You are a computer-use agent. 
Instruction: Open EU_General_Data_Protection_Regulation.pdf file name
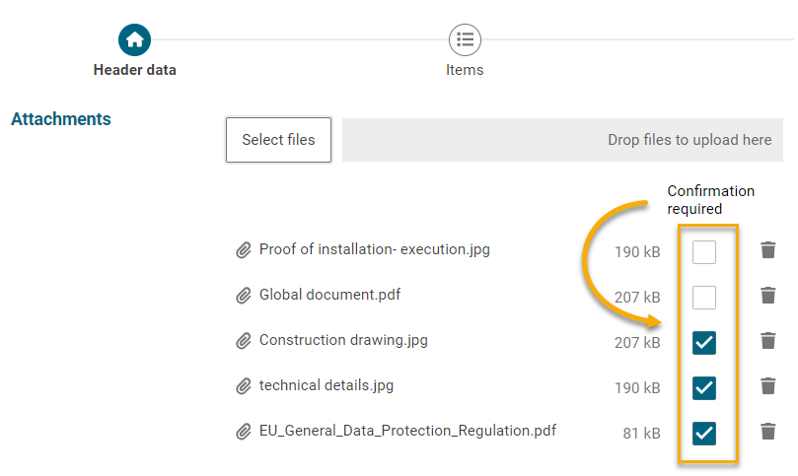click(x=407, y=431)
